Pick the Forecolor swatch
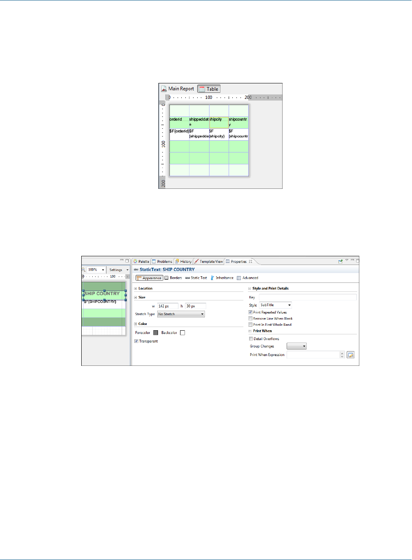Viewport: 412px width, 560px height. coord(156,333)
